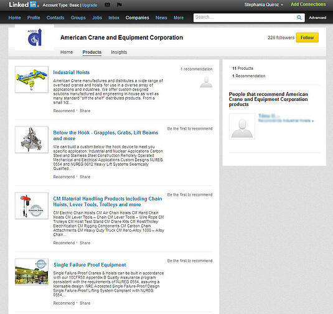Screen dimensions: 333x314
Task: Click Share under Industrial Hoists
Action: tap(85, 111)
